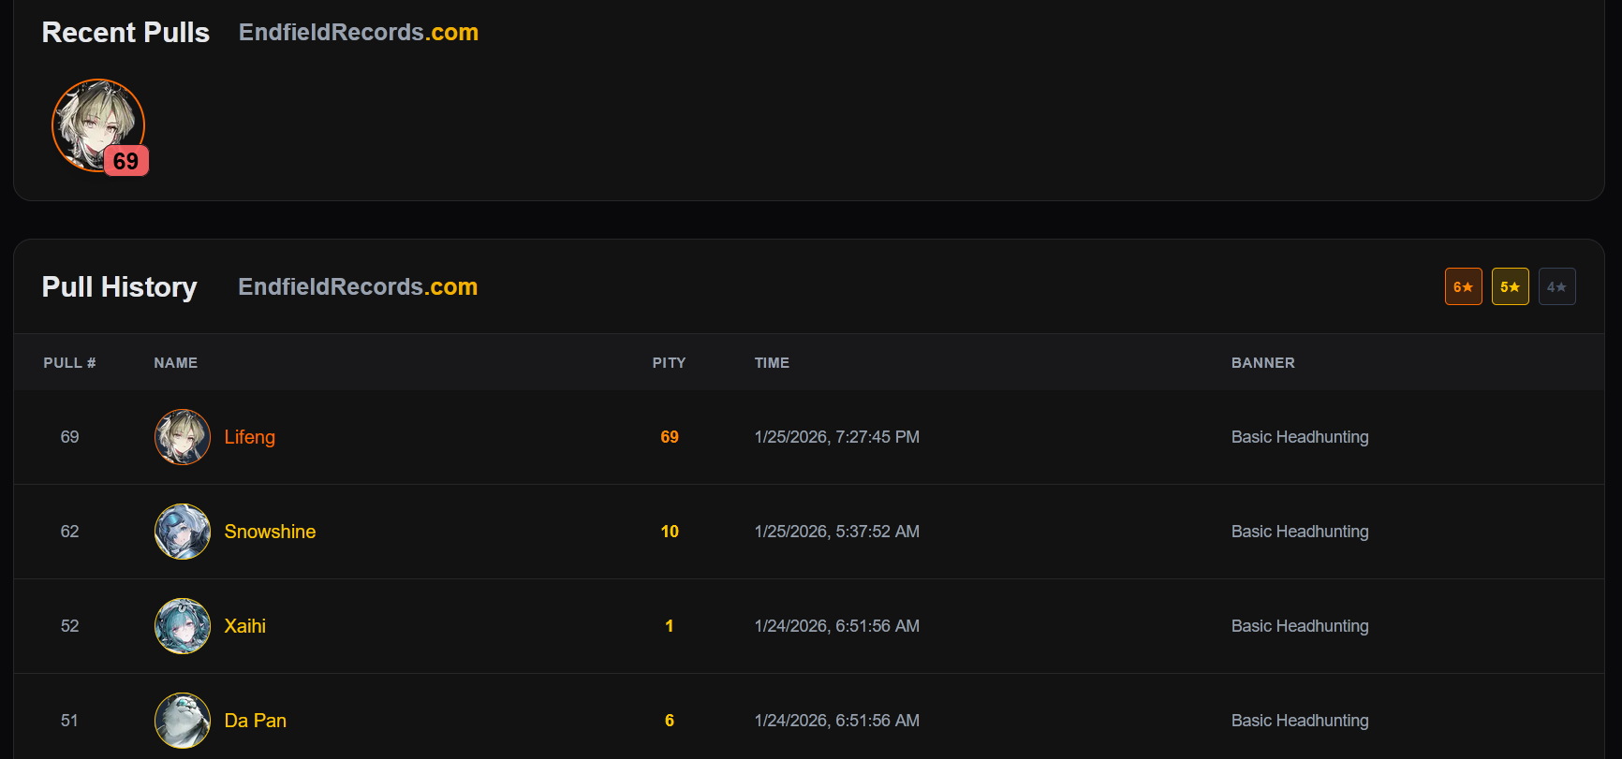
Task: Click Basic Headhunting banner in Da Pan row
Action: [x=1300, y=721]
